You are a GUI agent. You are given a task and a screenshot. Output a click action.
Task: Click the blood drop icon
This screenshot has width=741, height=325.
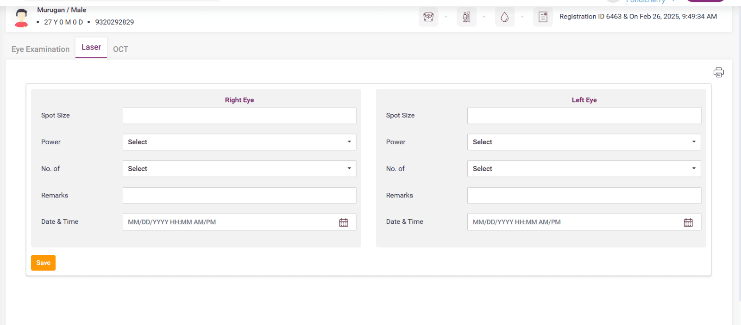point(504,17)
